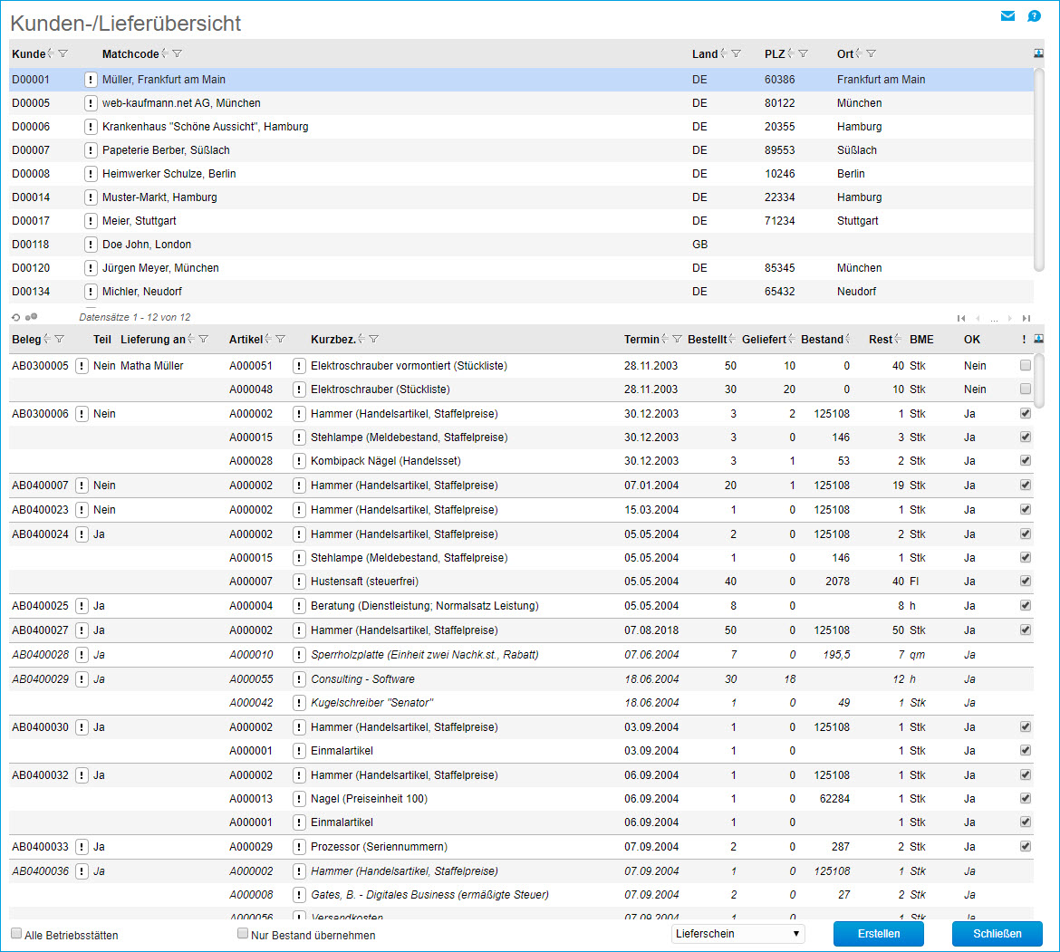This screenshot has height=952, width=1060.
Task: Open info icon for customer D00005
Action: (91, 103)
